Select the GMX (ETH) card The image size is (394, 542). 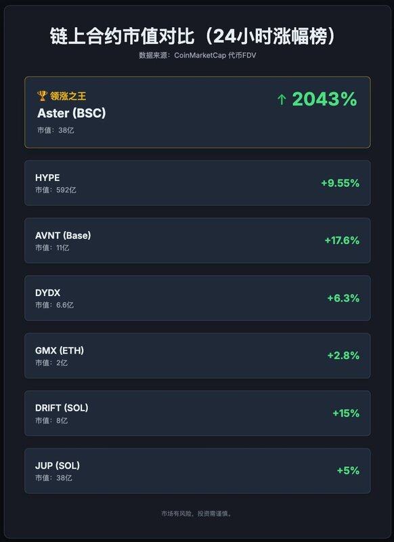198,356
